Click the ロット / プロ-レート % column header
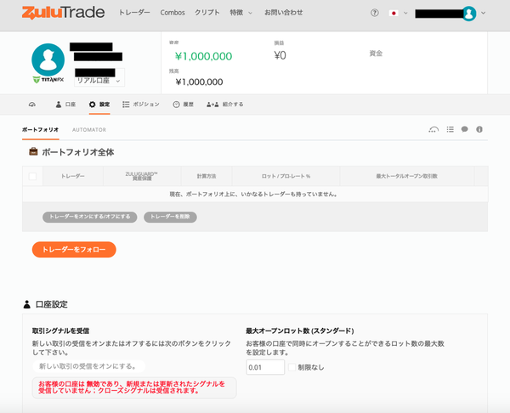Screen dimensions: 510x413 (286, 176)
